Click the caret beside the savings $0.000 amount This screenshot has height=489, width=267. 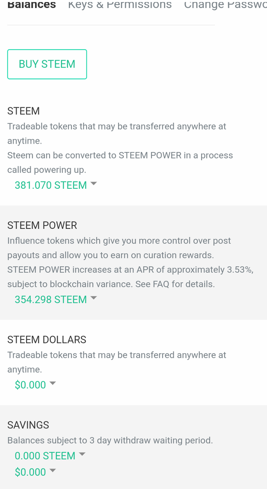pos(53,470)
